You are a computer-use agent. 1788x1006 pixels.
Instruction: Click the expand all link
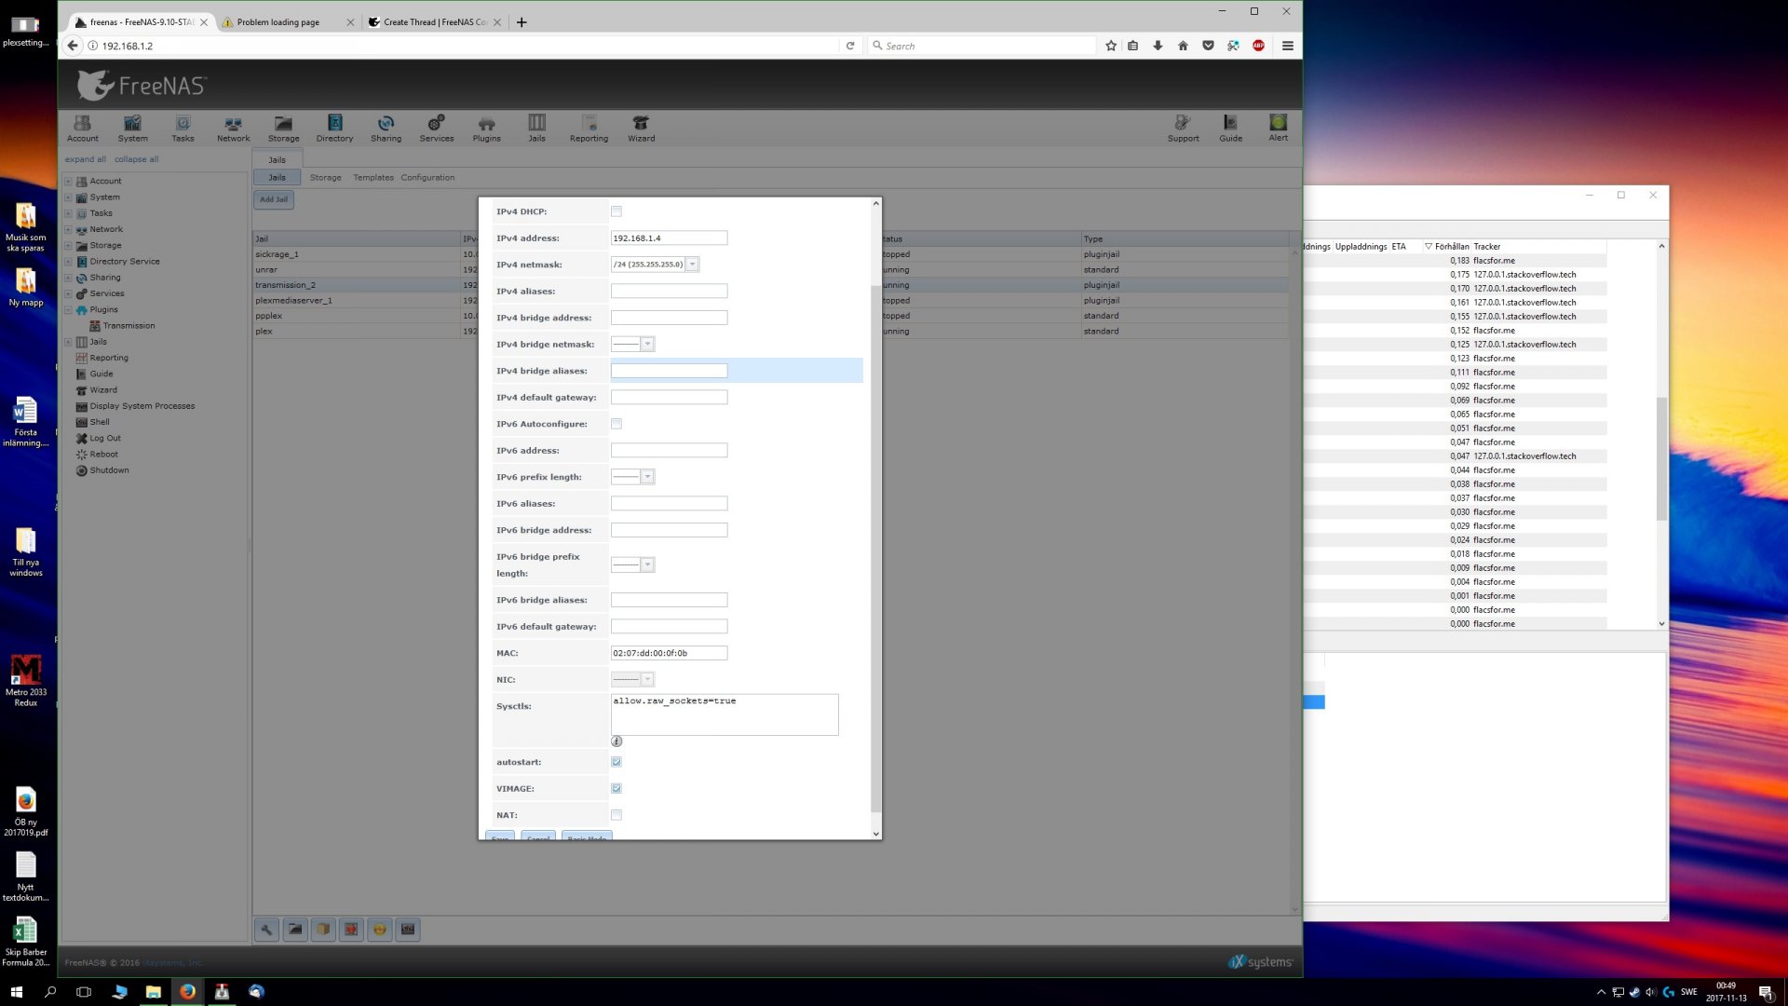85,159
